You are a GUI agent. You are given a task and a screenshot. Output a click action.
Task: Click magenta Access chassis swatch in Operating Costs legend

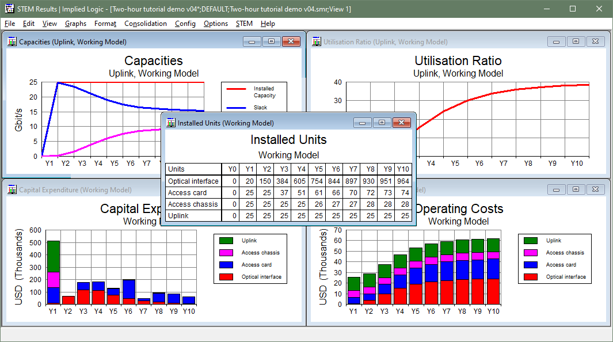[x=531, y=253]
